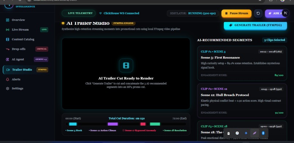Click the 19:02 – 19:36 (34s) timestamp
The width and height of the screenshot is (294, 143).
pos(271,126)
